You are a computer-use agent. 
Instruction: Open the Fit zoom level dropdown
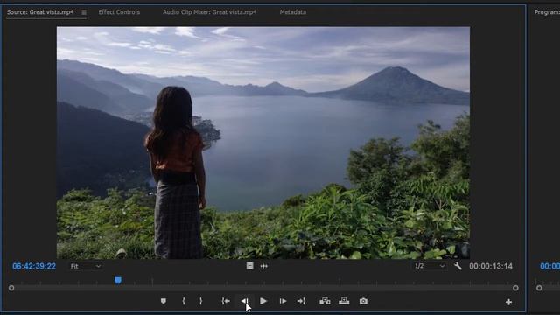[x=86, y=266]
